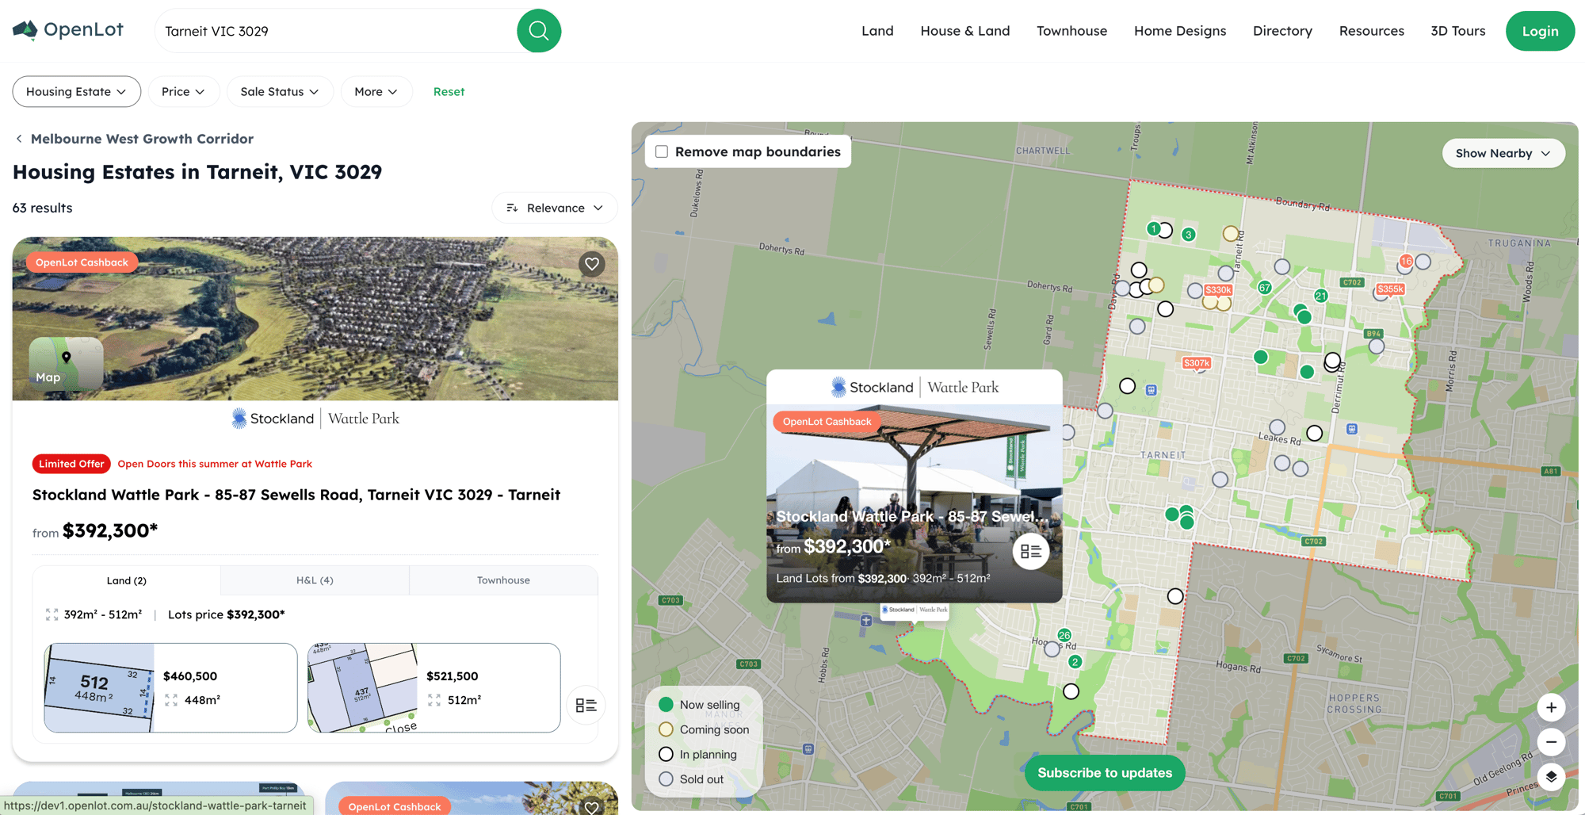Reset all filters with the Reset link

coord(449,91)
